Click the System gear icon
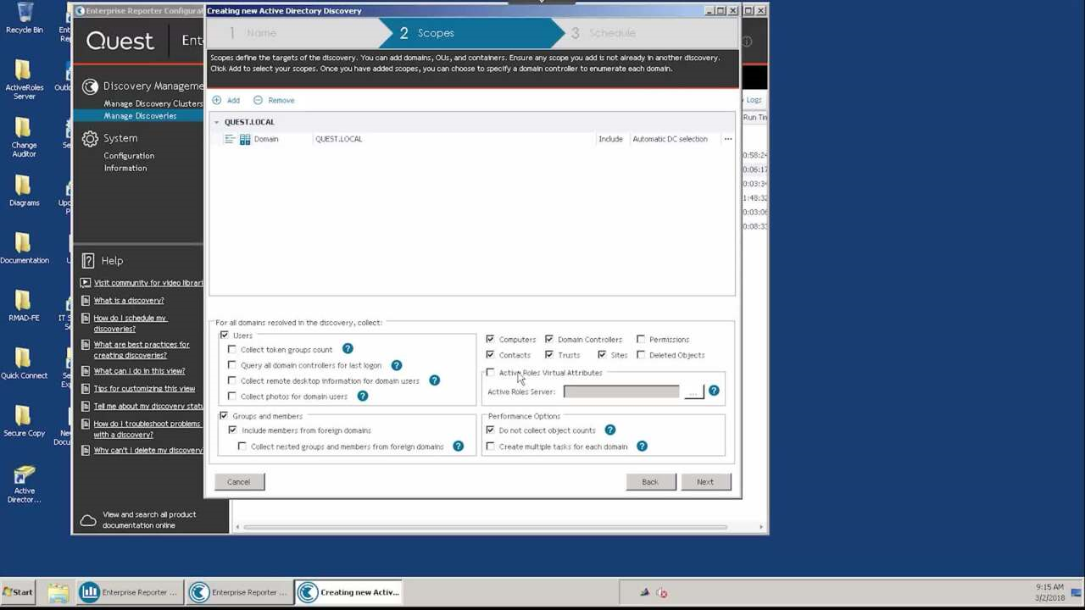 point(90,138)
